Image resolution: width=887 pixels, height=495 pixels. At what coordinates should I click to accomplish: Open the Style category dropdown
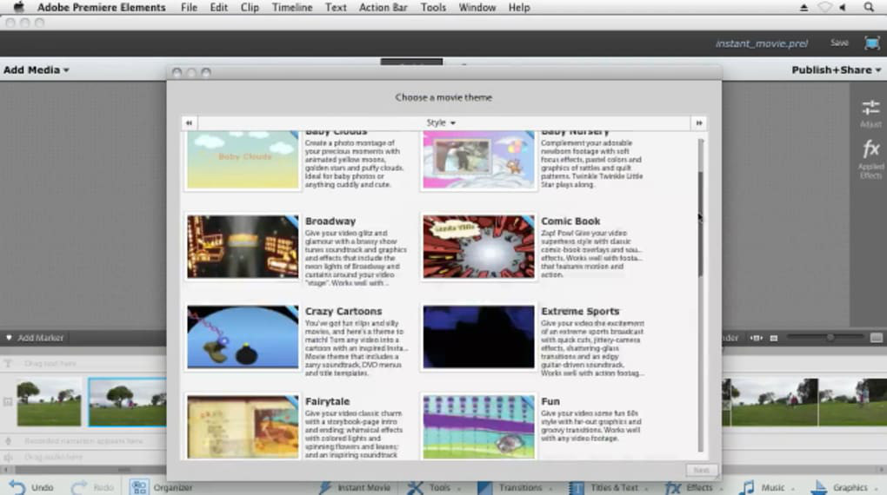441,122
